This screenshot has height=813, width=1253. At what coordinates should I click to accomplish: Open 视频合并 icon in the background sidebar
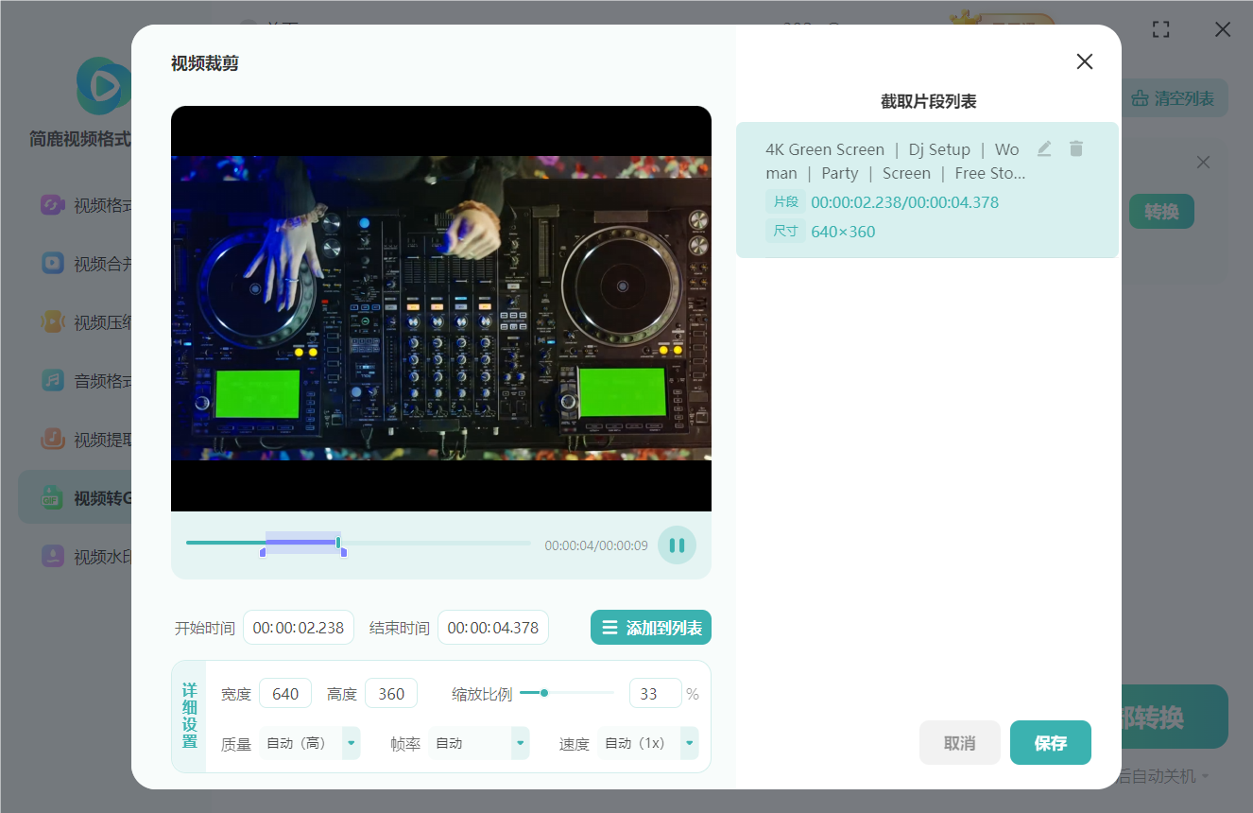53,264
